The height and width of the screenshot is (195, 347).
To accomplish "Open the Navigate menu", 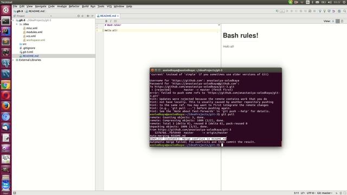I will pyautogui.click(x=41, y=6).
